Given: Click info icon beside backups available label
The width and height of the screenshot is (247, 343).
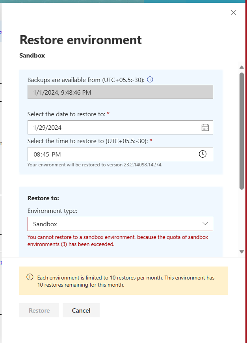Looking at the screenshot, I should [150, 79].
